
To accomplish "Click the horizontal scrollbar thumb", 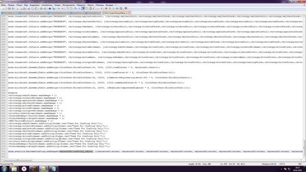I will [18, 160].
